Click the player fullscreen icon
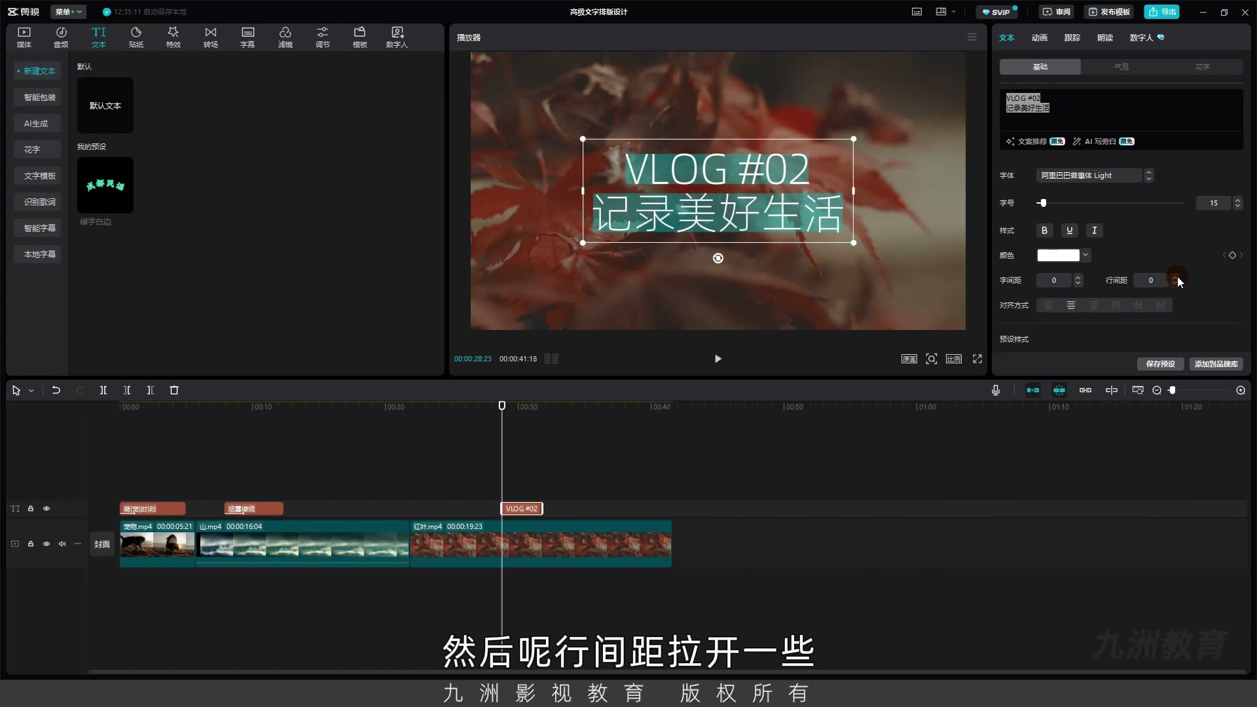The width and height of the screenshot is (1257, 707). pyautogui.click(x=977, y=359)
